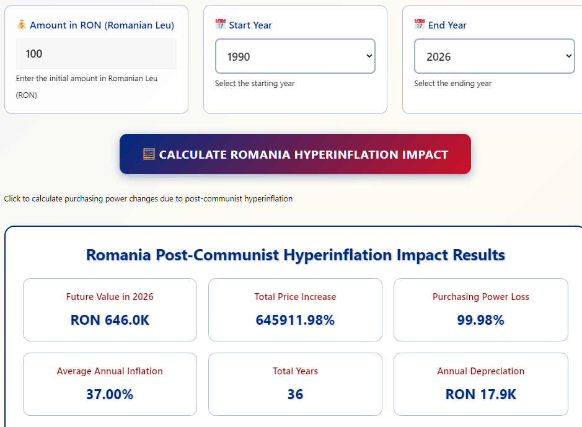Click the 'Amount in RON (Romanian Leu)' label
Screen dimensions: 582x427
(x=102, y=25)
